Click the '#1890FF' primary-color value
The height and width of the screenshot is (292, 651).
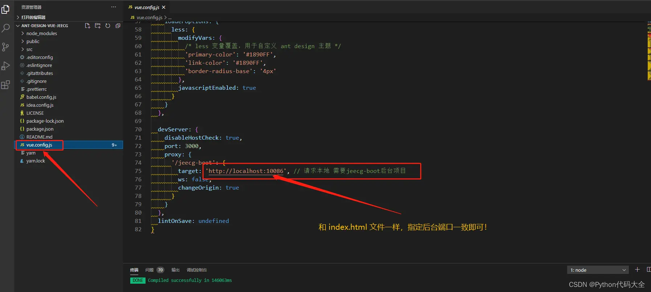pos(258,55)
